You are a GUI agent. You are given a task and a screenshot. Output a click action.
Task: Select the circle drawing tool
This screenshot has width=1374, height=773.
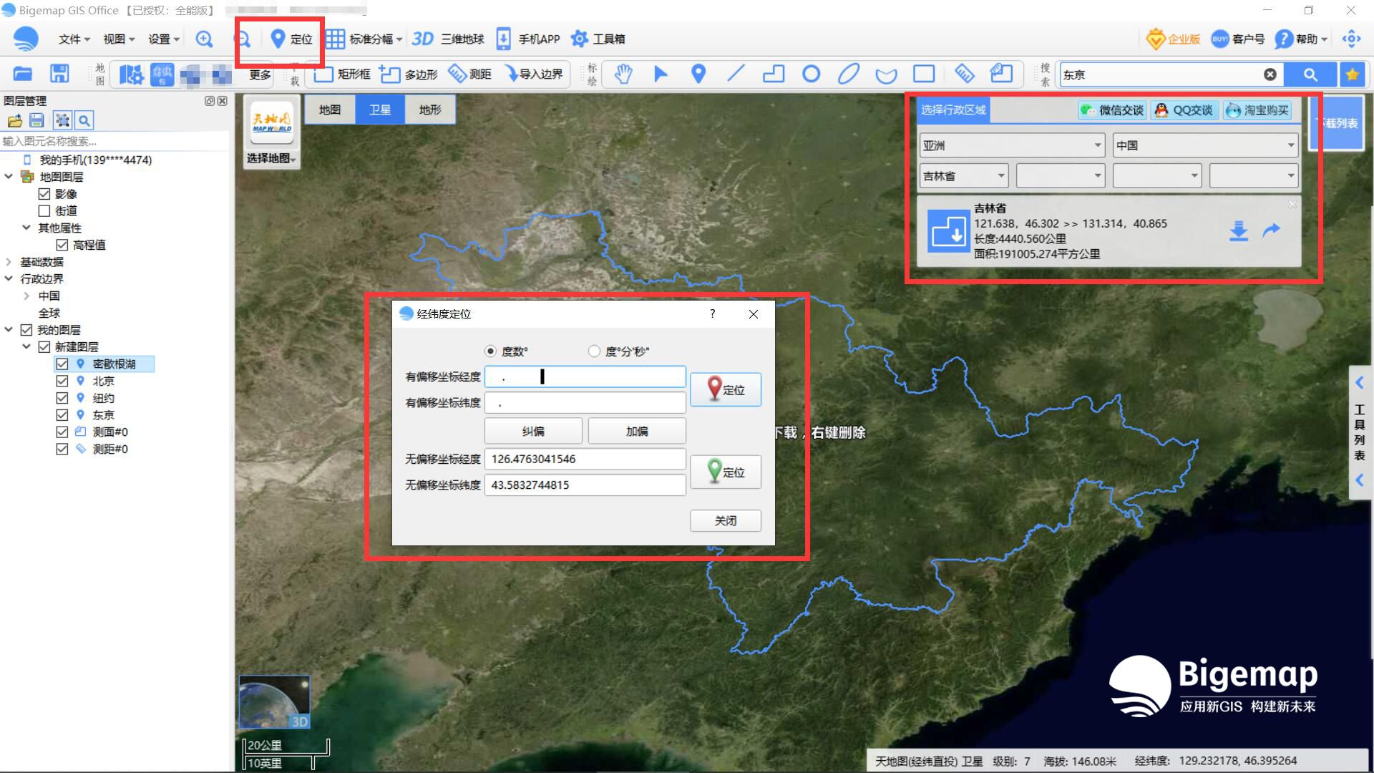811,74
